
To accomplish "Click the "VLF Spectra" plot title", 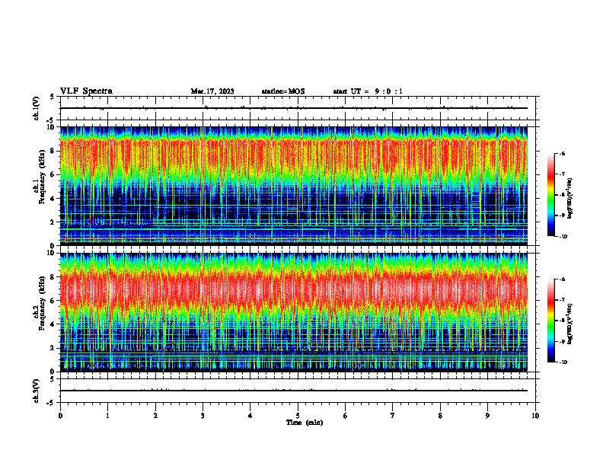I will pos(86,91).
